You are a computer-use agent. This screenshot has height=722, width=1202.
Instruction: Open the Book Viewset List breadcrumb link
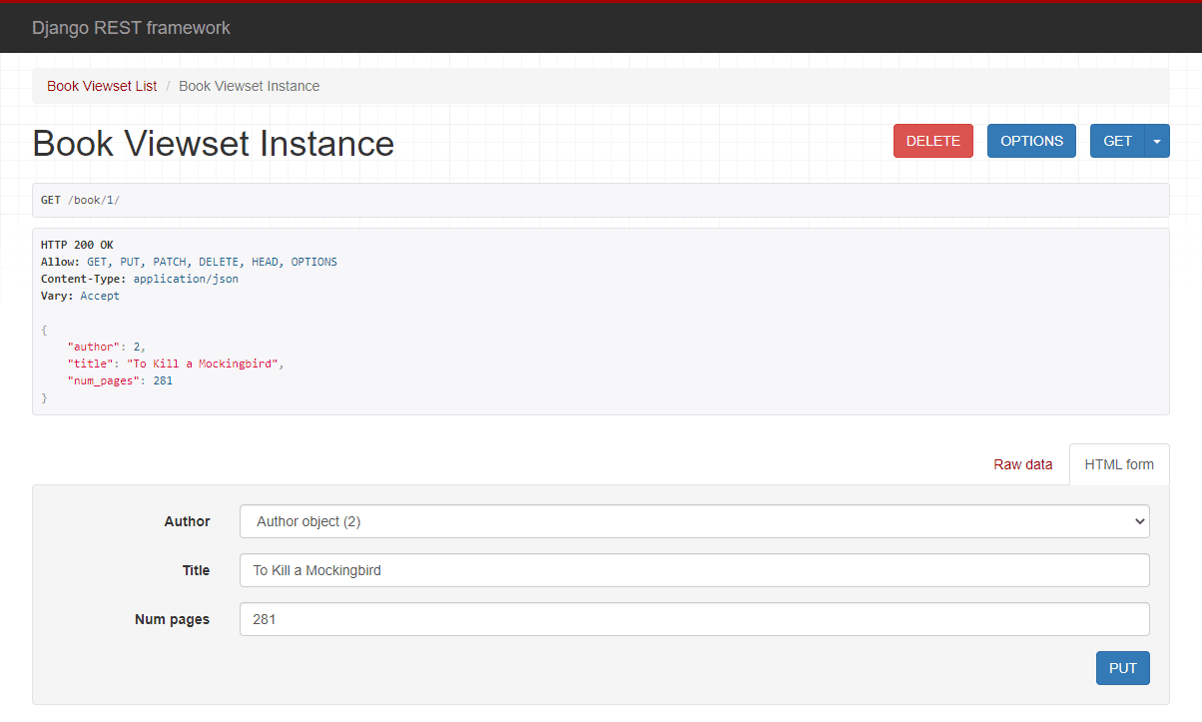coord(101,86)
